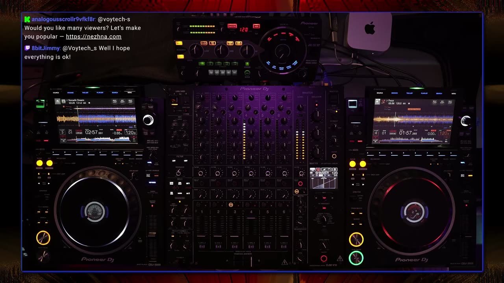Click the LOW isolator knob on RMX-1000
This screenshot has height=283, width=504.
[x=196, y=50]
